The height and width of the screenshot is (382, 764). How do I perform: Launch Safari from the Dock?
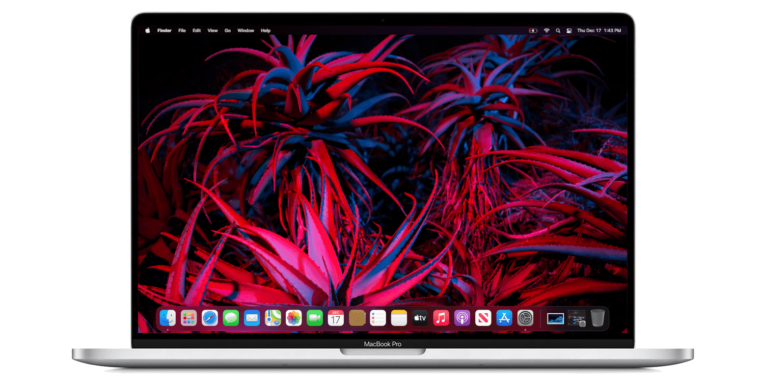coord(210,318)
